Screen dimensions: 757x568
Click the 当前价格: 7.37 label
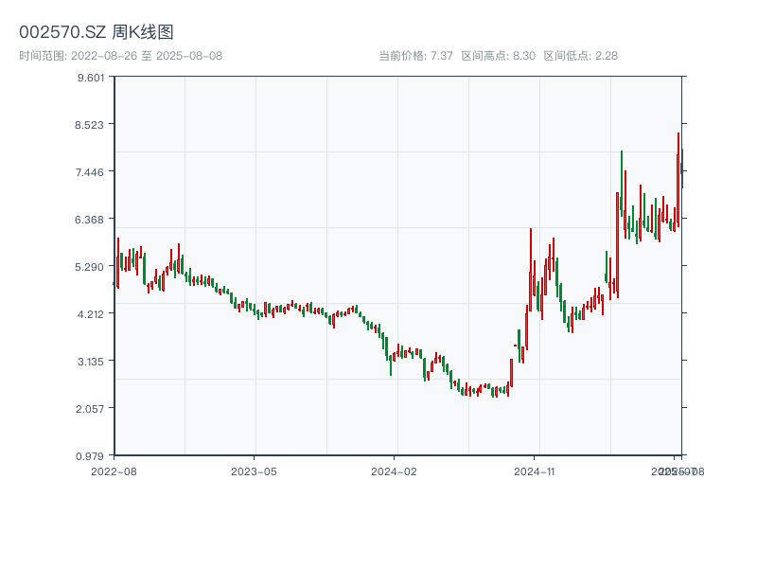415,56
